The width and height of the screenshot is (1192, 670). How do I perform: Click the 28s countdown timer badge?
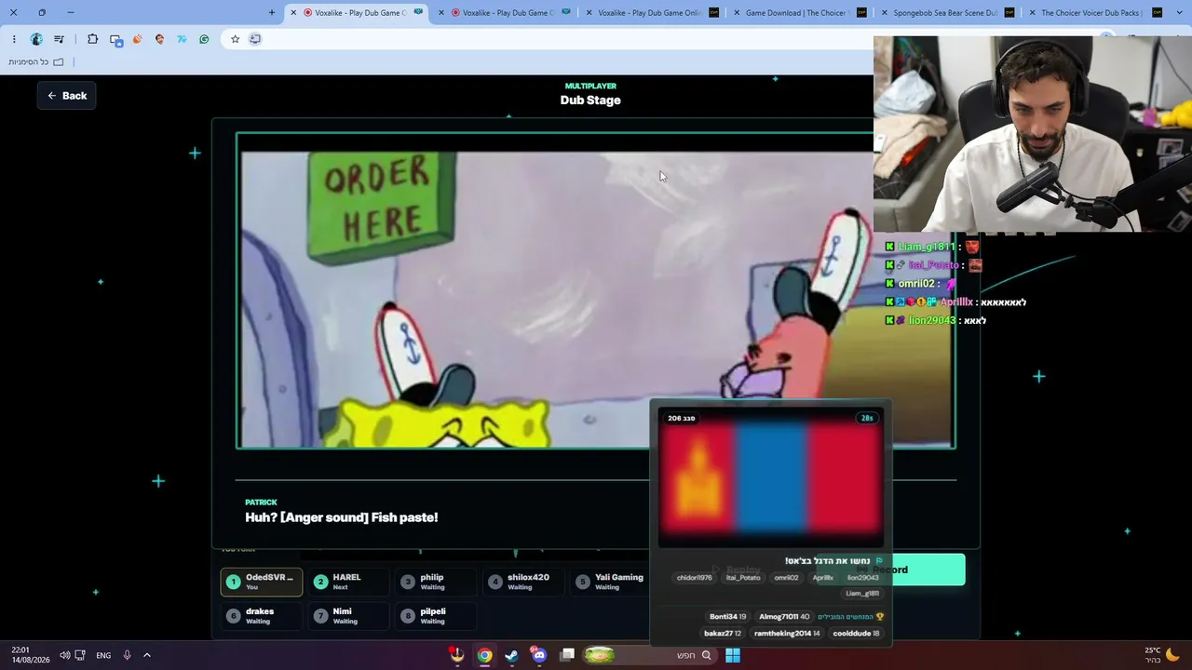(x=867, y=419)
